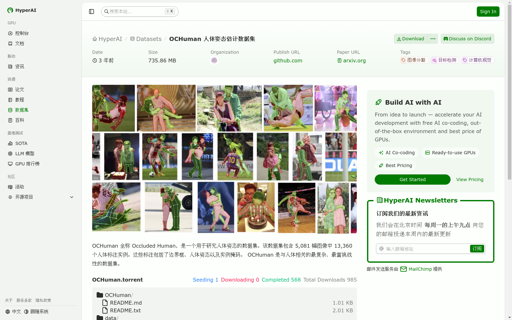Screen dimensions: 512x320
Task: Click the 关于 footer link
Action: tap(9, 300)
